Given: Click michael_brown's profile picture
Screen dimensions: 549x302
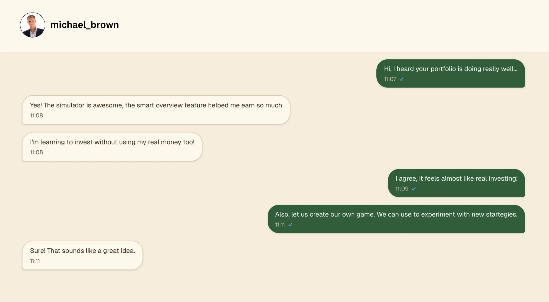Looking at the screenshot, I should 32,25.
